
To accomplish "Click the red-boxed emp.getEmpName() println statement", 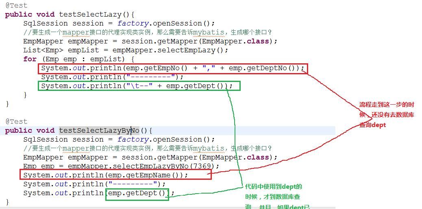I will [115, 175].
